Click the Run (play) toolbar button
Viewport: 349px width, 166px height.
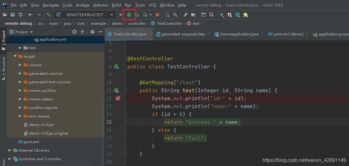click(x=121, y=15)
